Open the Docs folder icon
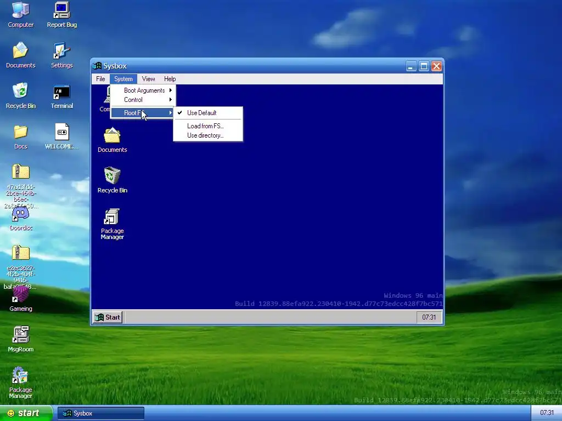562x421 pixels. 20,136
